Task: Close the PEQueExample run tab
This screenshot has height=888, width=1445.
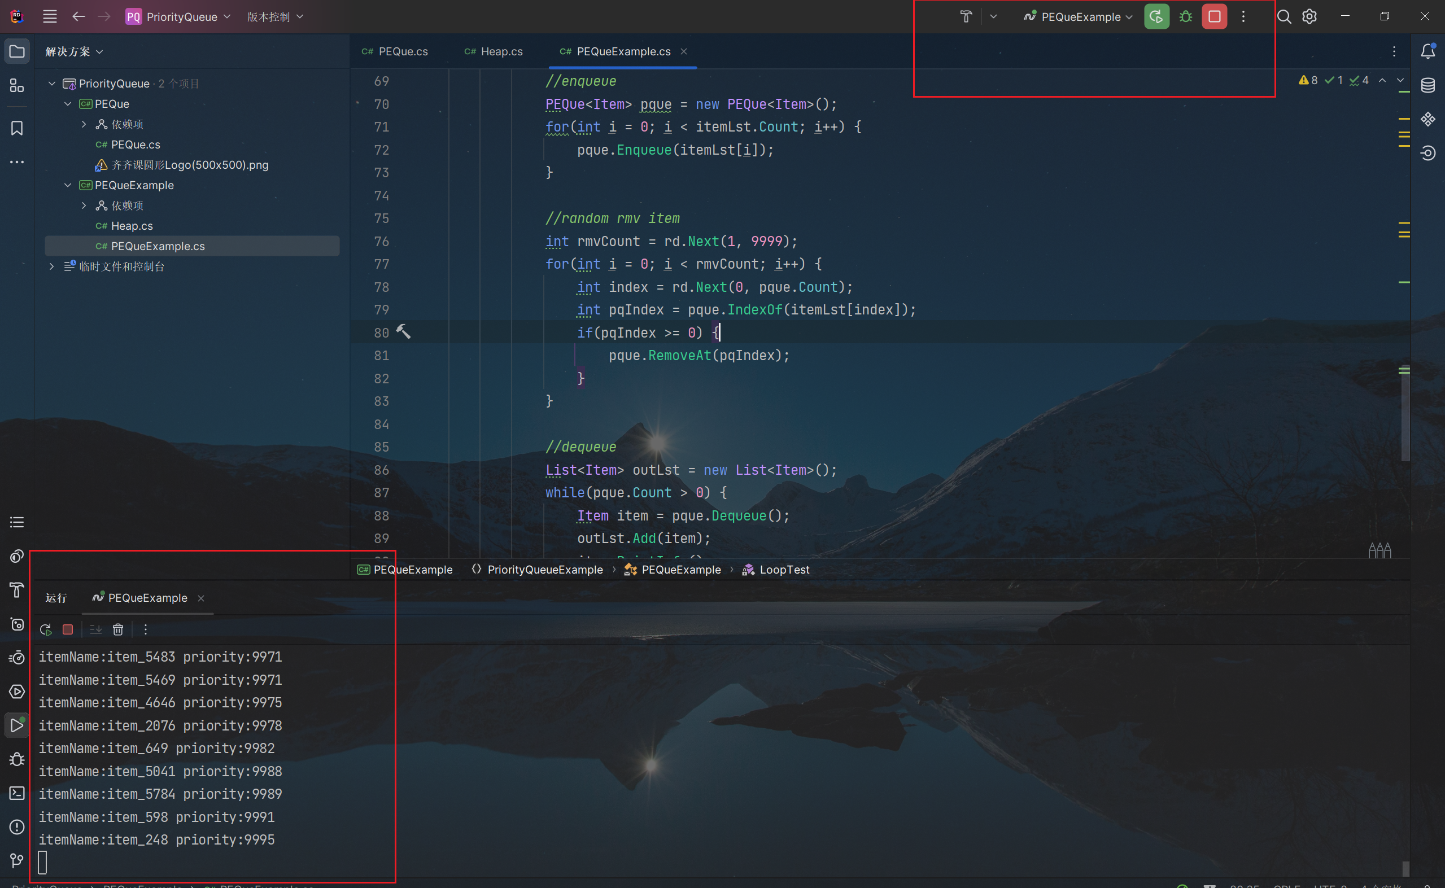Action: [x=201, y=598]
